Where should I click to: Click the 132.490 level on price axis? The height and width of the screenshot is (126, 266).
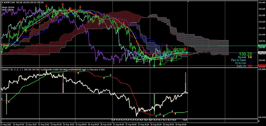point(262,3)
